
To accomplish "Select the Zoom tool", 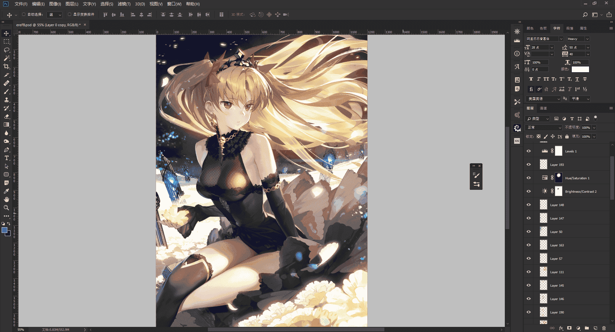I will [x=6, y=208].
